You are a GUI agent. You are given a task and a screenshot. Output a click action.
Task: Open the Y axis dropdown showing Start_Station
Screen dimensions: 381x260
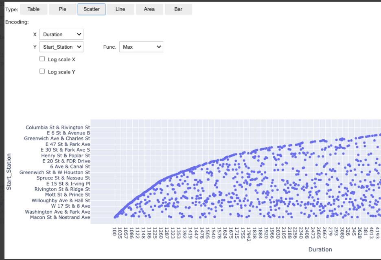(61, 47)
